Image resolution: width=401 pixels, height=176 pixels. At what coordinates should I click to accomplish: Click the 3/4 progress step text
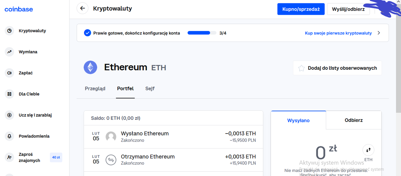click(x=223, y=33)
